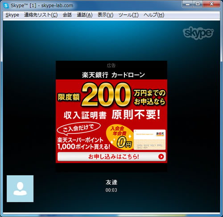
Task: Open the ヘルプ(H) menu
Action: pyautogui.click(x=154, y=15)
